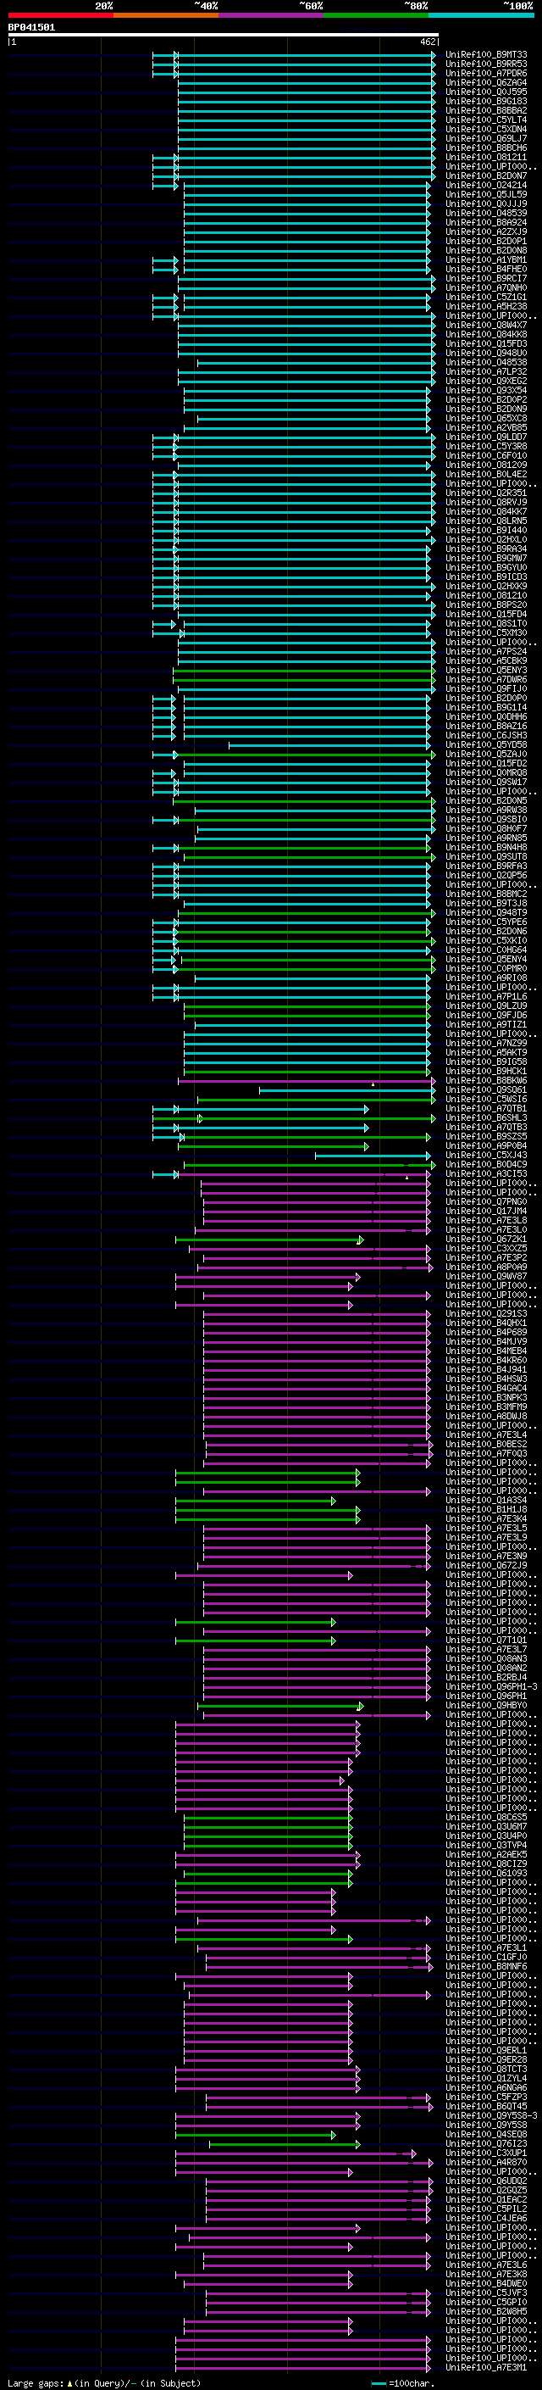Image resolution: width=542 pixels, height=2390 pixels.
Task: Choose hit UniRef100_Q7PNG0
Action: 486,1201
